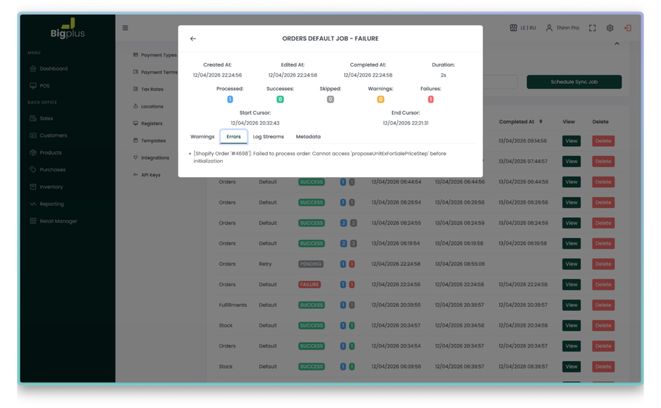Screen dimensions: 661x408
Task: View the job completed 13/04/2026 09:14:56
Action: coord(571,141)
